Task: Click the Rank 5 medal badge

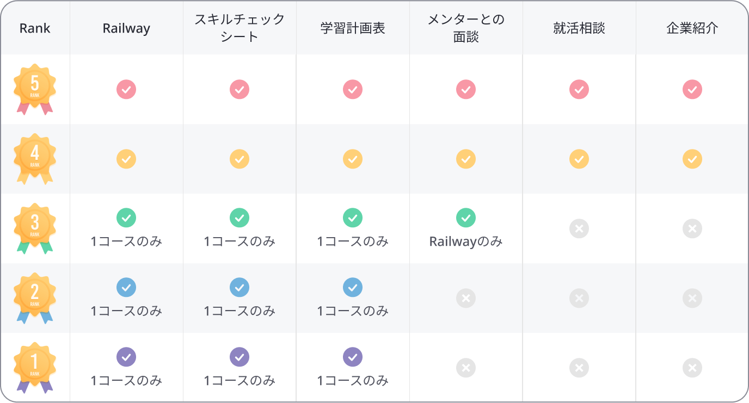Action: tap(35, 89)
